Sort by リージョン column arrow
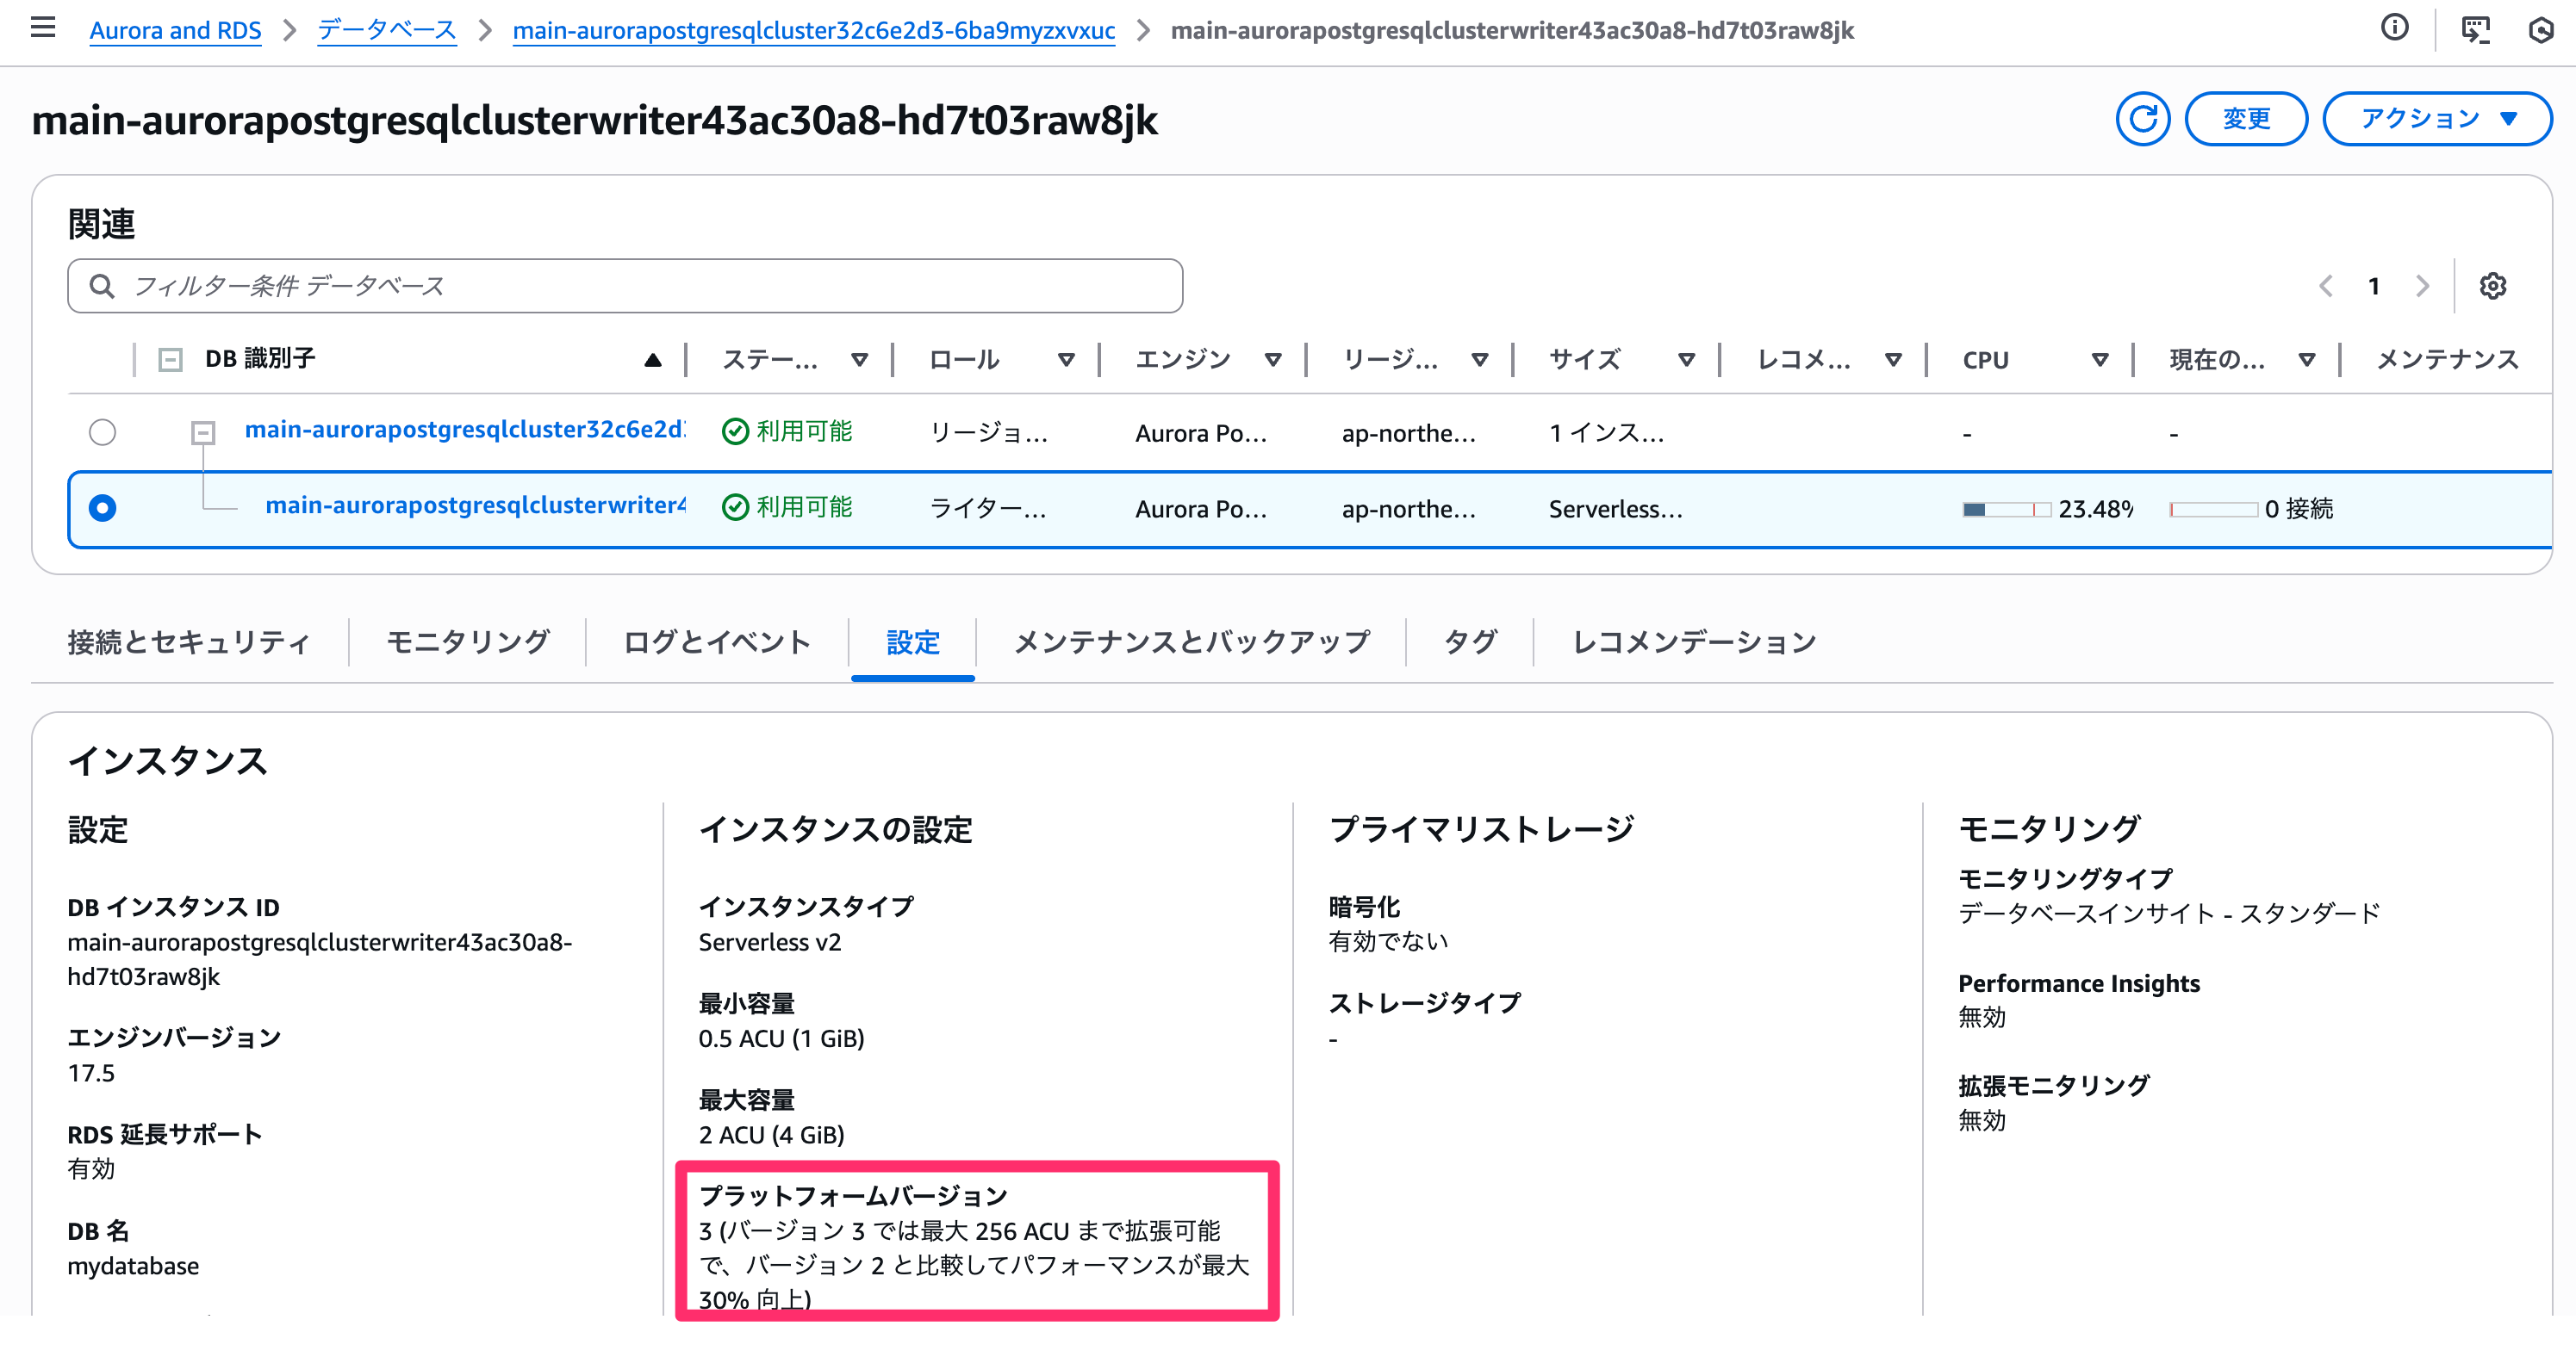Image resolution: width=2576 pixels, height=1357 pixels. 1480,360
